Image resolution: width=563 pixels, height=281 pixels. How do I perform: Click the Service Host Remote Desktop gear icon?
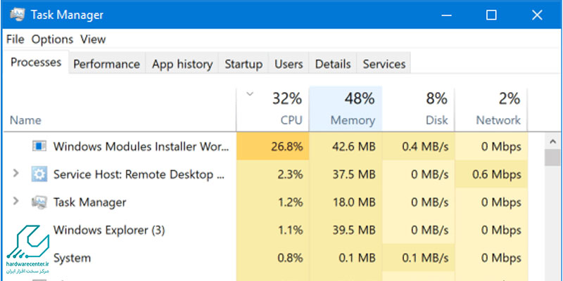[39, 174]
